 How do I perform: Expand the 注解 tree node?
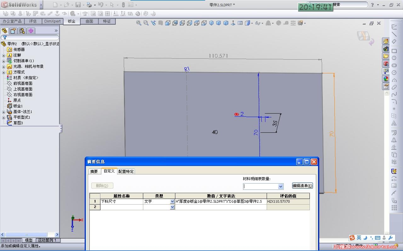[x=4, y=55]
